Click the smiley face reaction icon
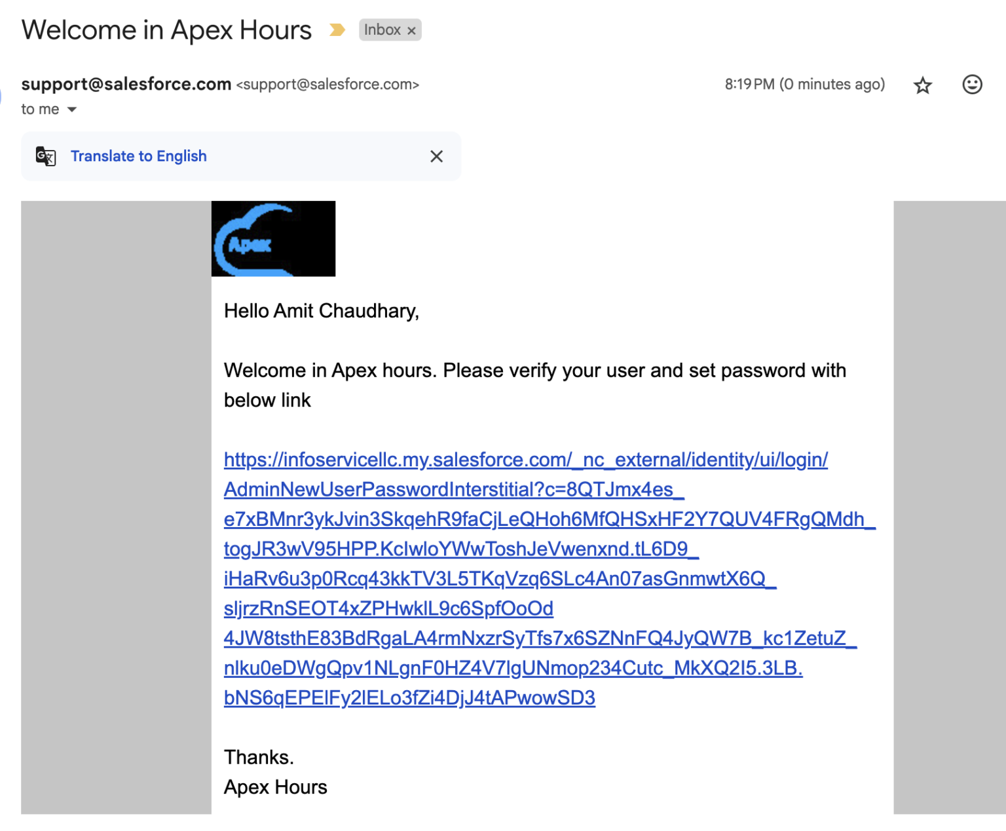The image size is (1006, 831). tap(972, 85)
